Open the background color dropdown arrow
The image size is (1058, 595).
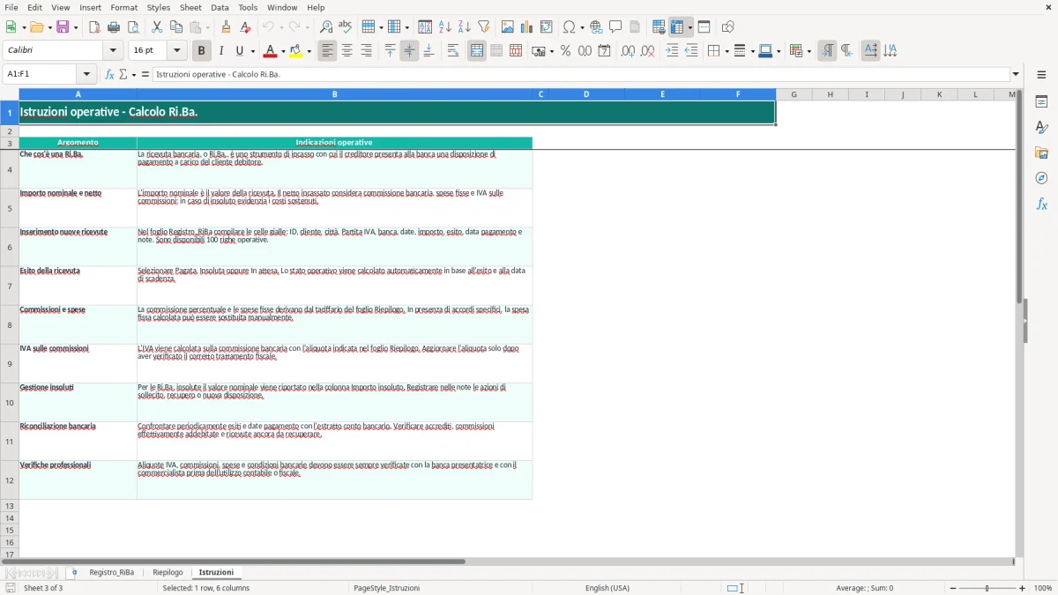coord(309,51)
